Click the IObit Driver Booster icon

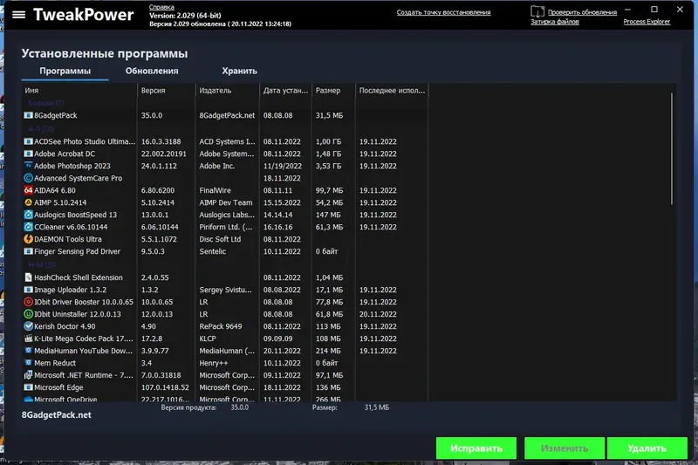(x=29, y=302)
